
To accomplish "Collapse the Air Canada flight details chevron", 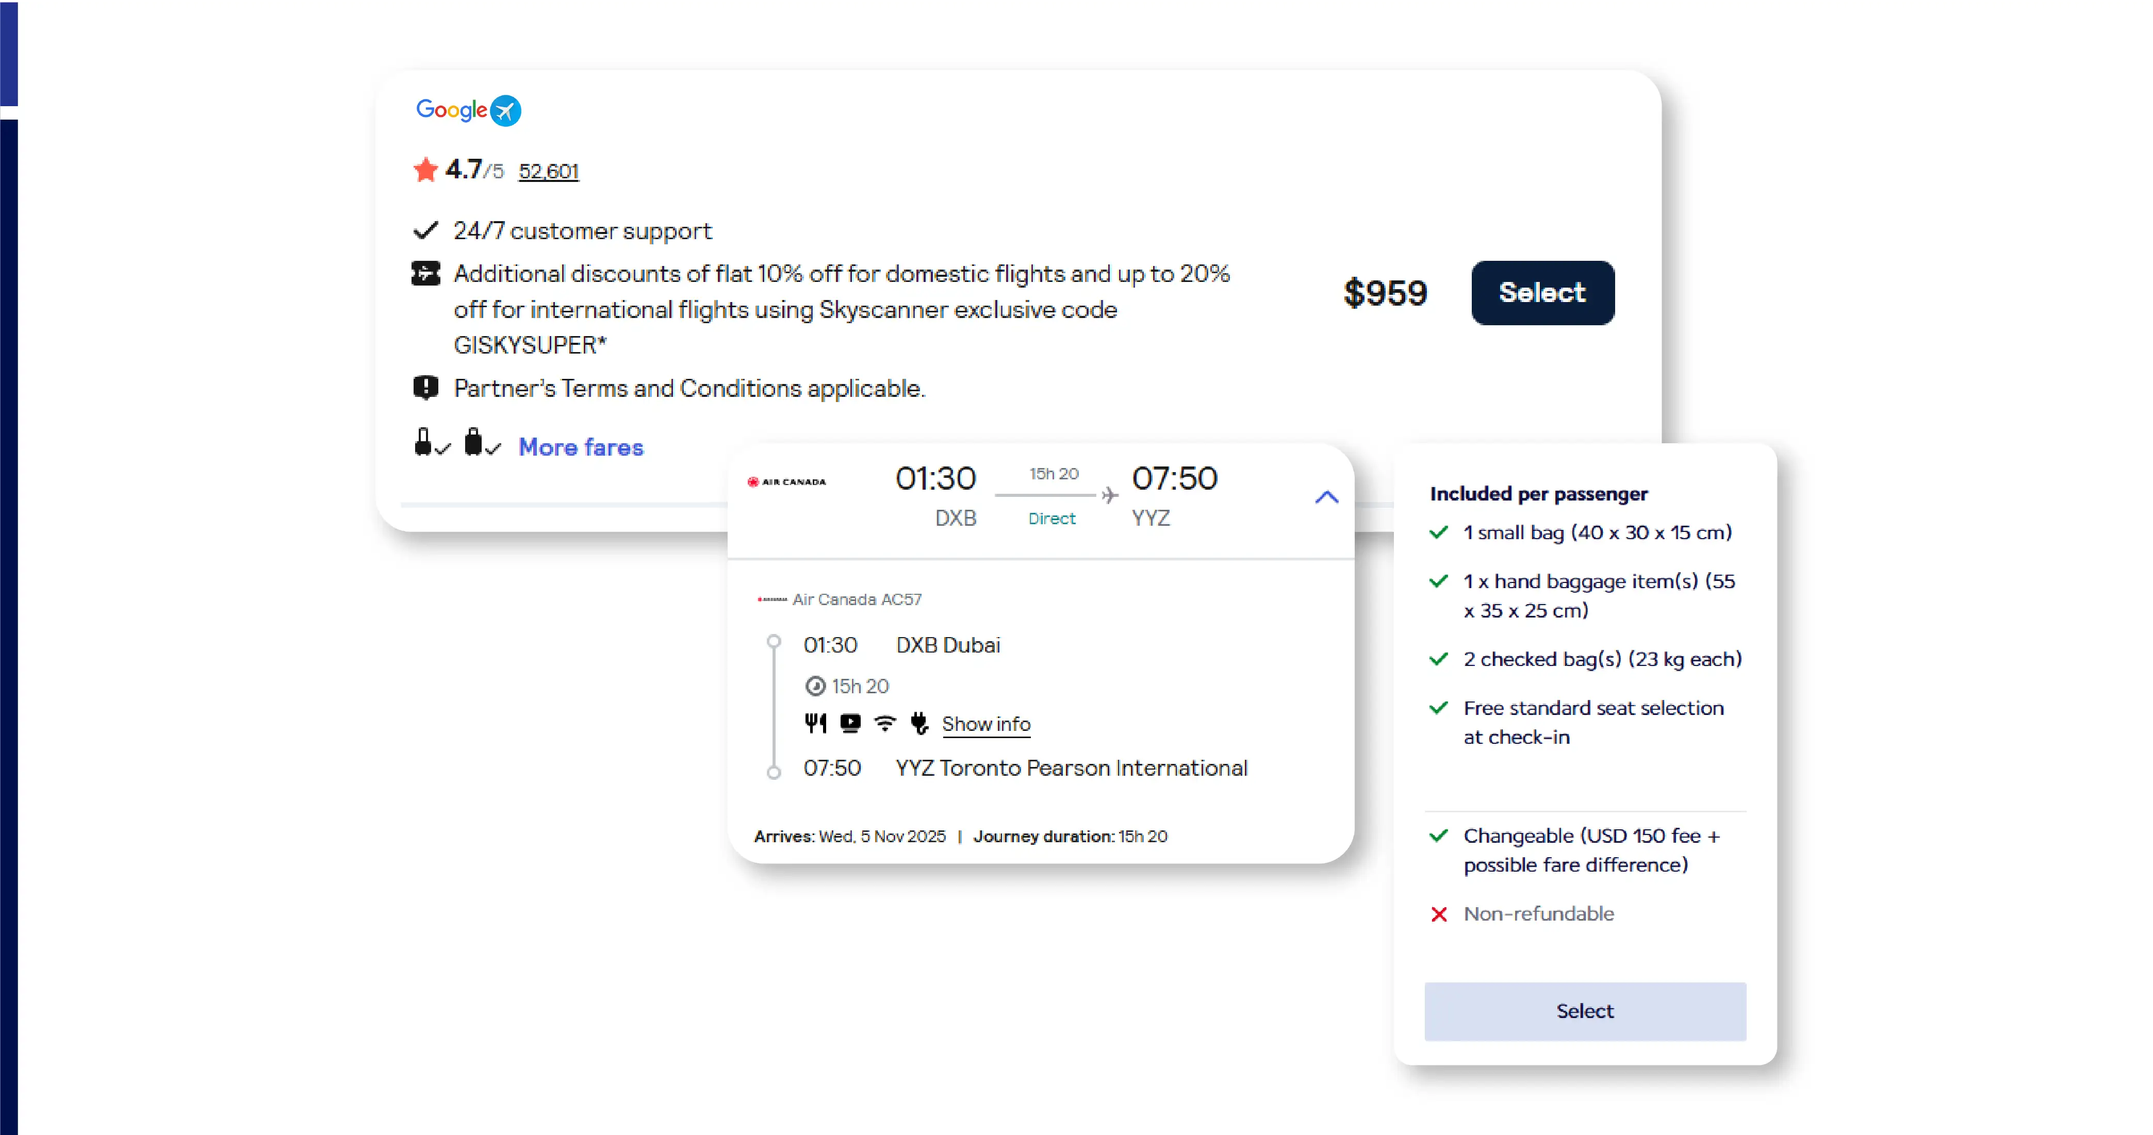I will coord(1326,498).
